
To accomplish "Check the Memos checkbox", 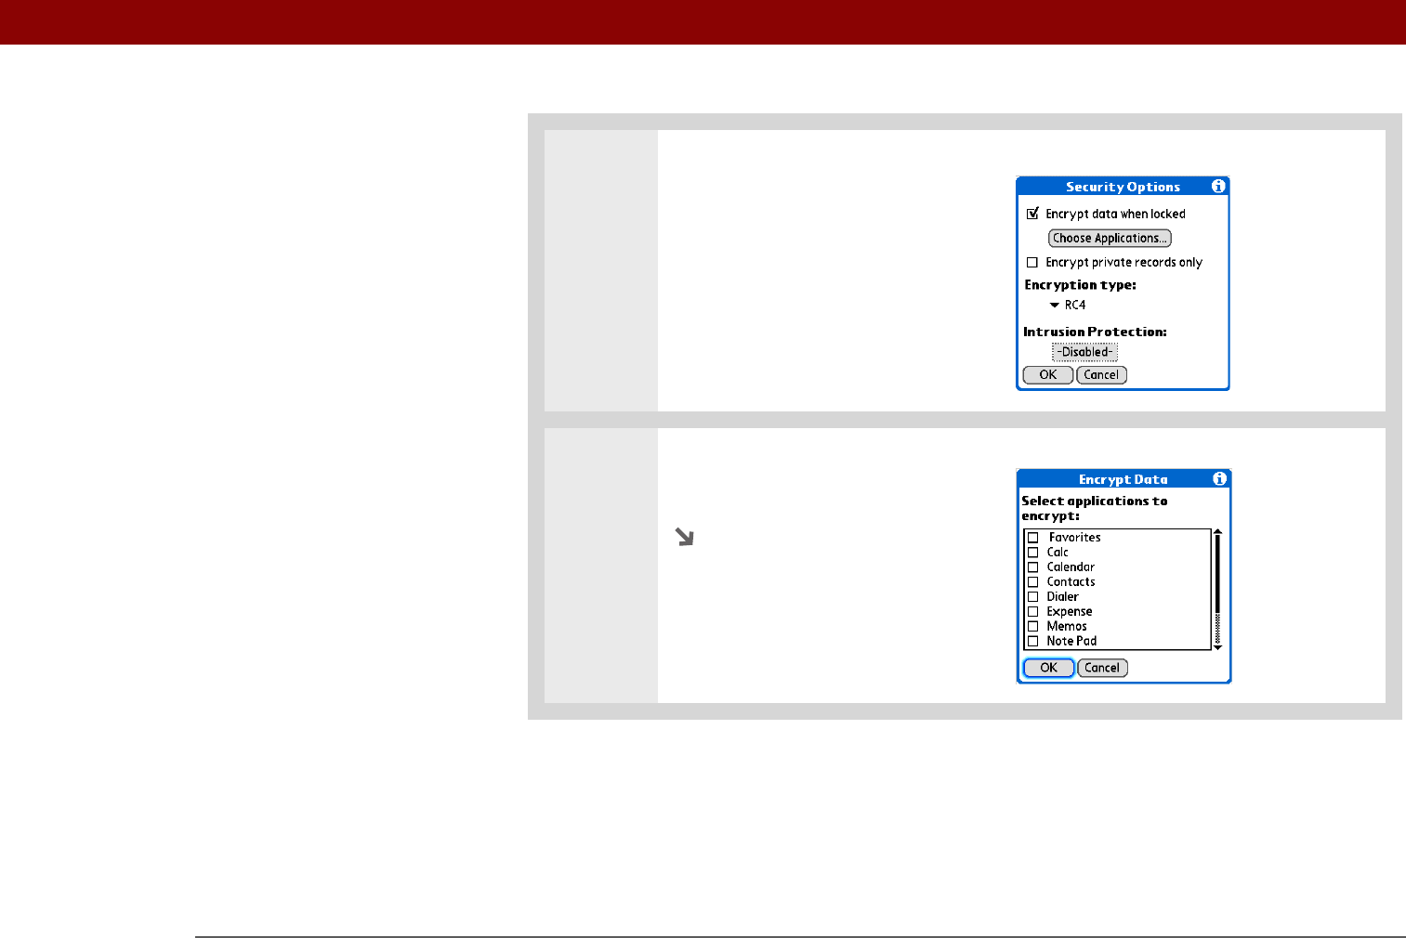I will pyautogui.click(x=1032, y=627).
